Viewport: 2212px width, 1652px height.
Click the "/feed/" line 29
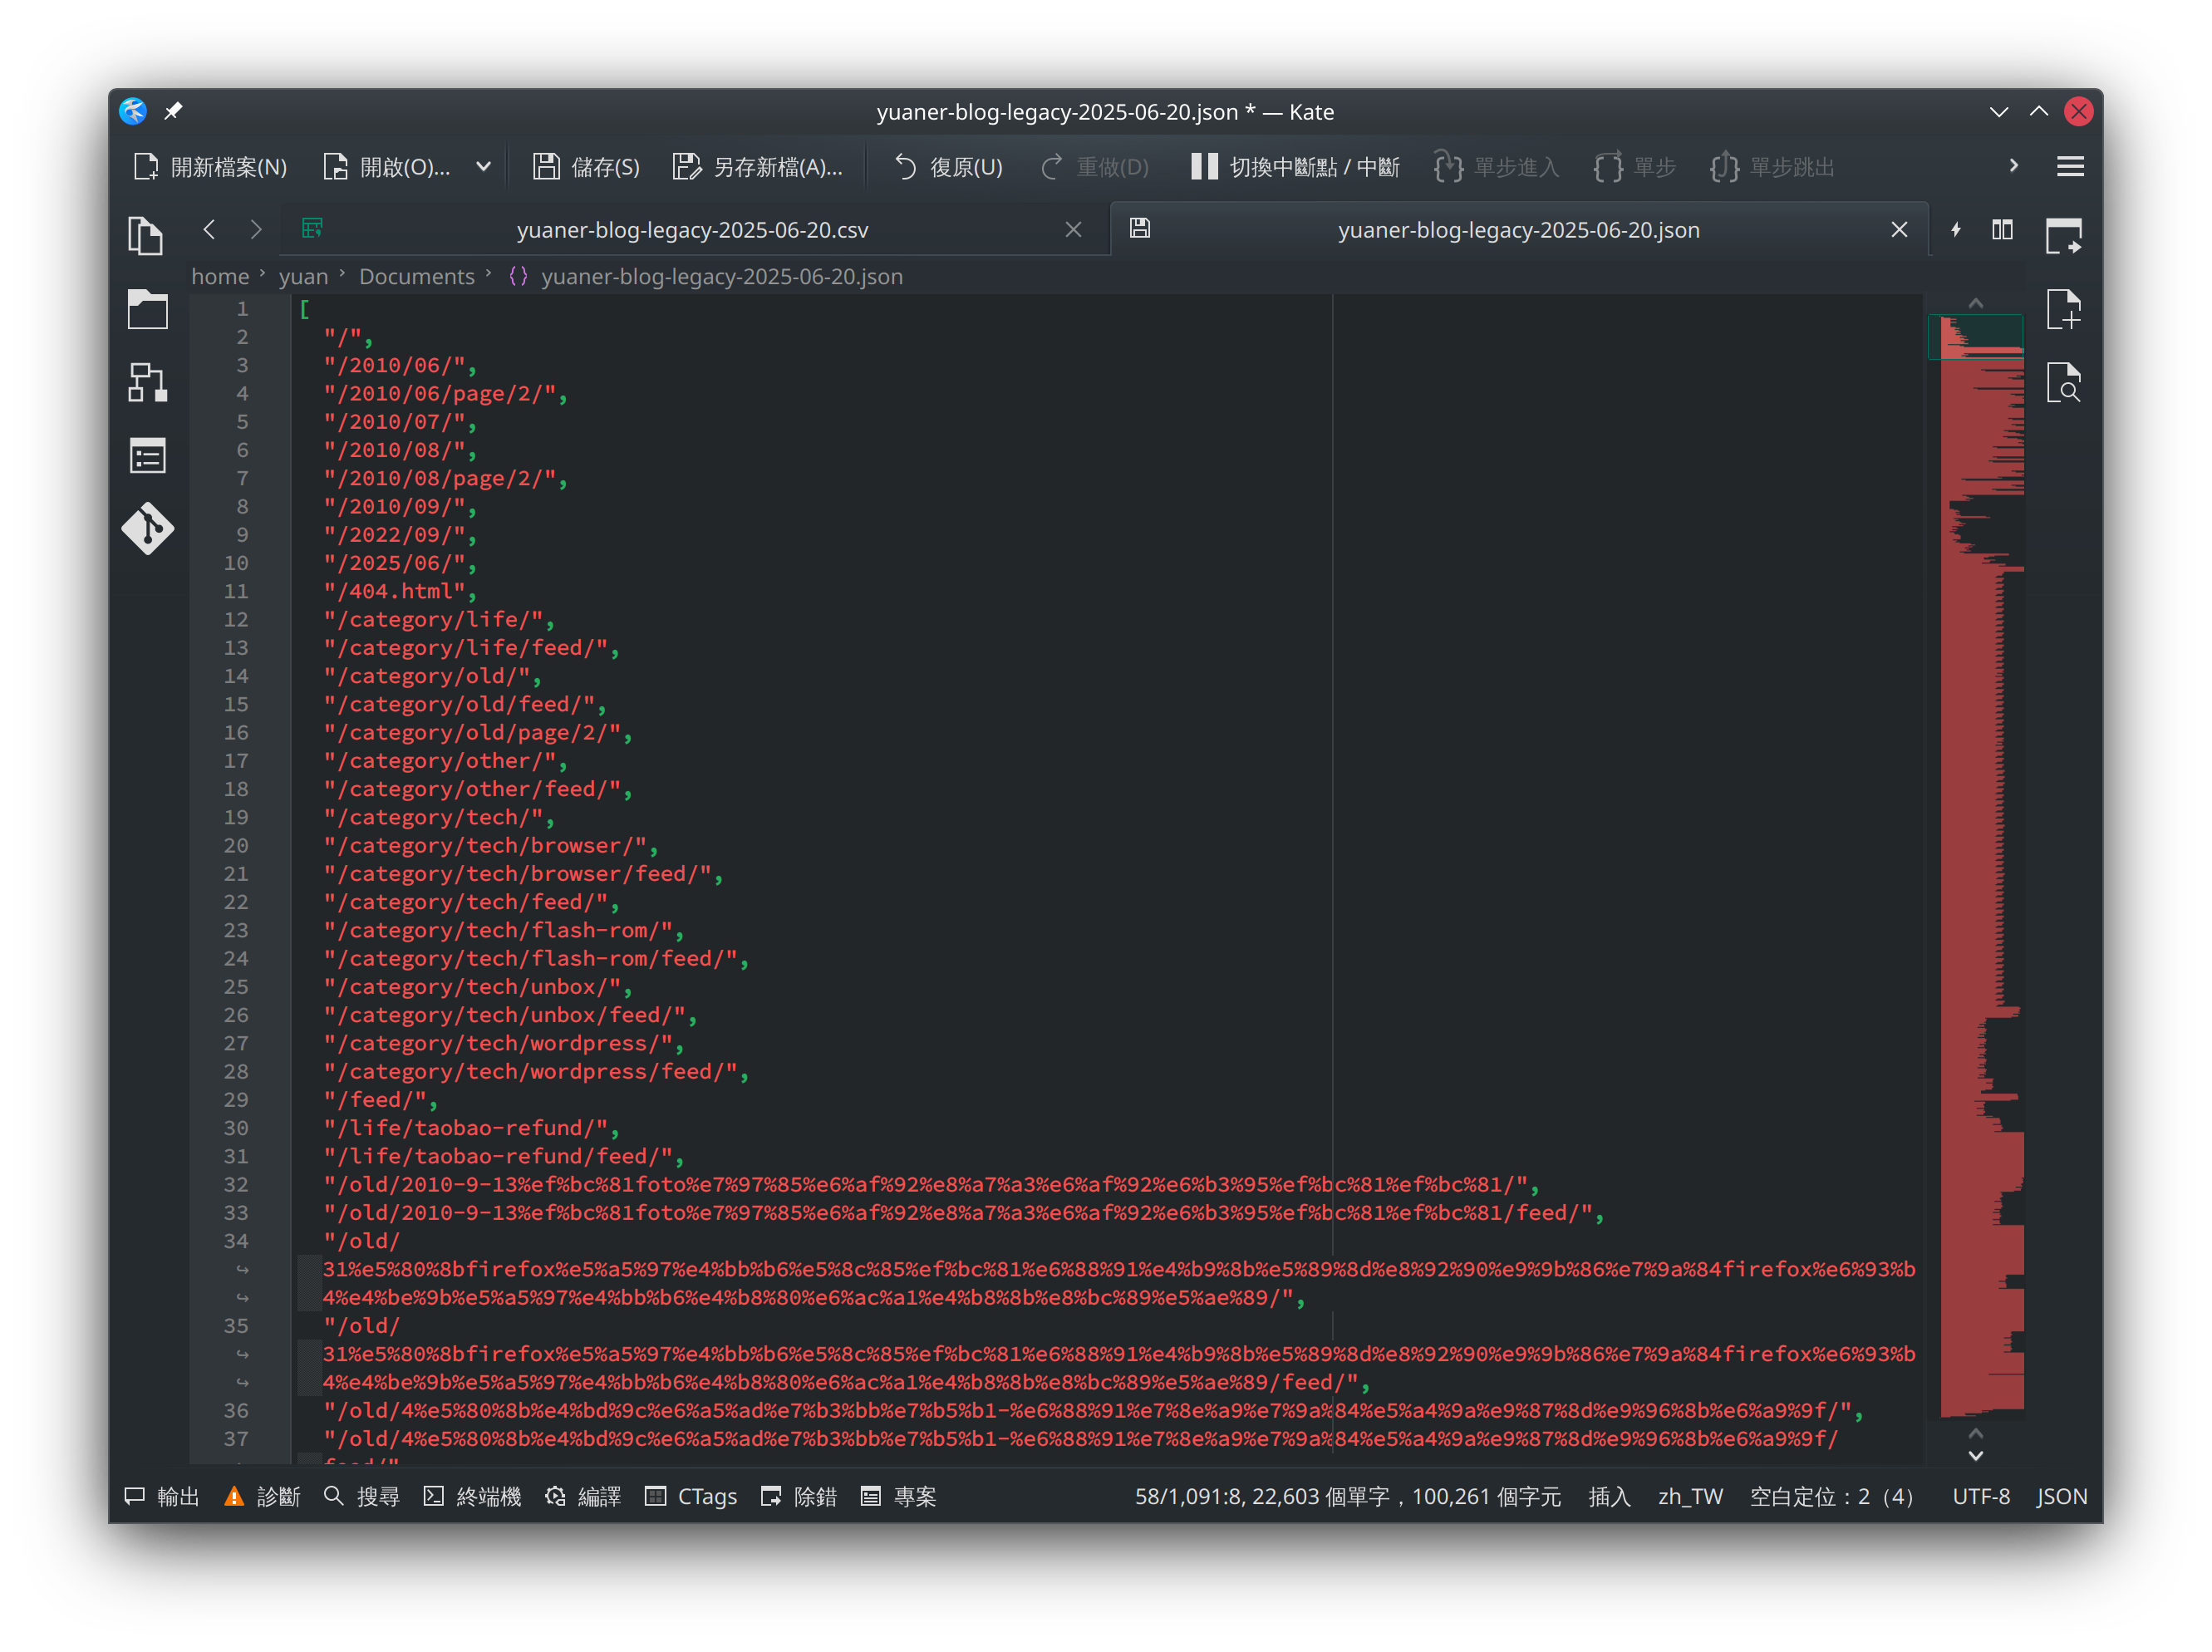point(380,1099)
